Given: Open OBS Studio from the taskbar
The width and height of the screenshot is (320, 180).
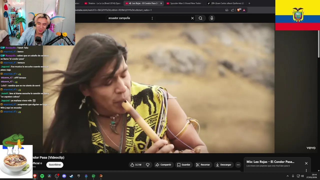Looking at the screenshot, I should point(57,176).
